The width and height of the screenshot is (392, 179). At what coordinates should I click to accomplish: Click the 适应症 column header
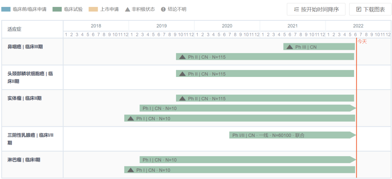[x=15, y=29]
